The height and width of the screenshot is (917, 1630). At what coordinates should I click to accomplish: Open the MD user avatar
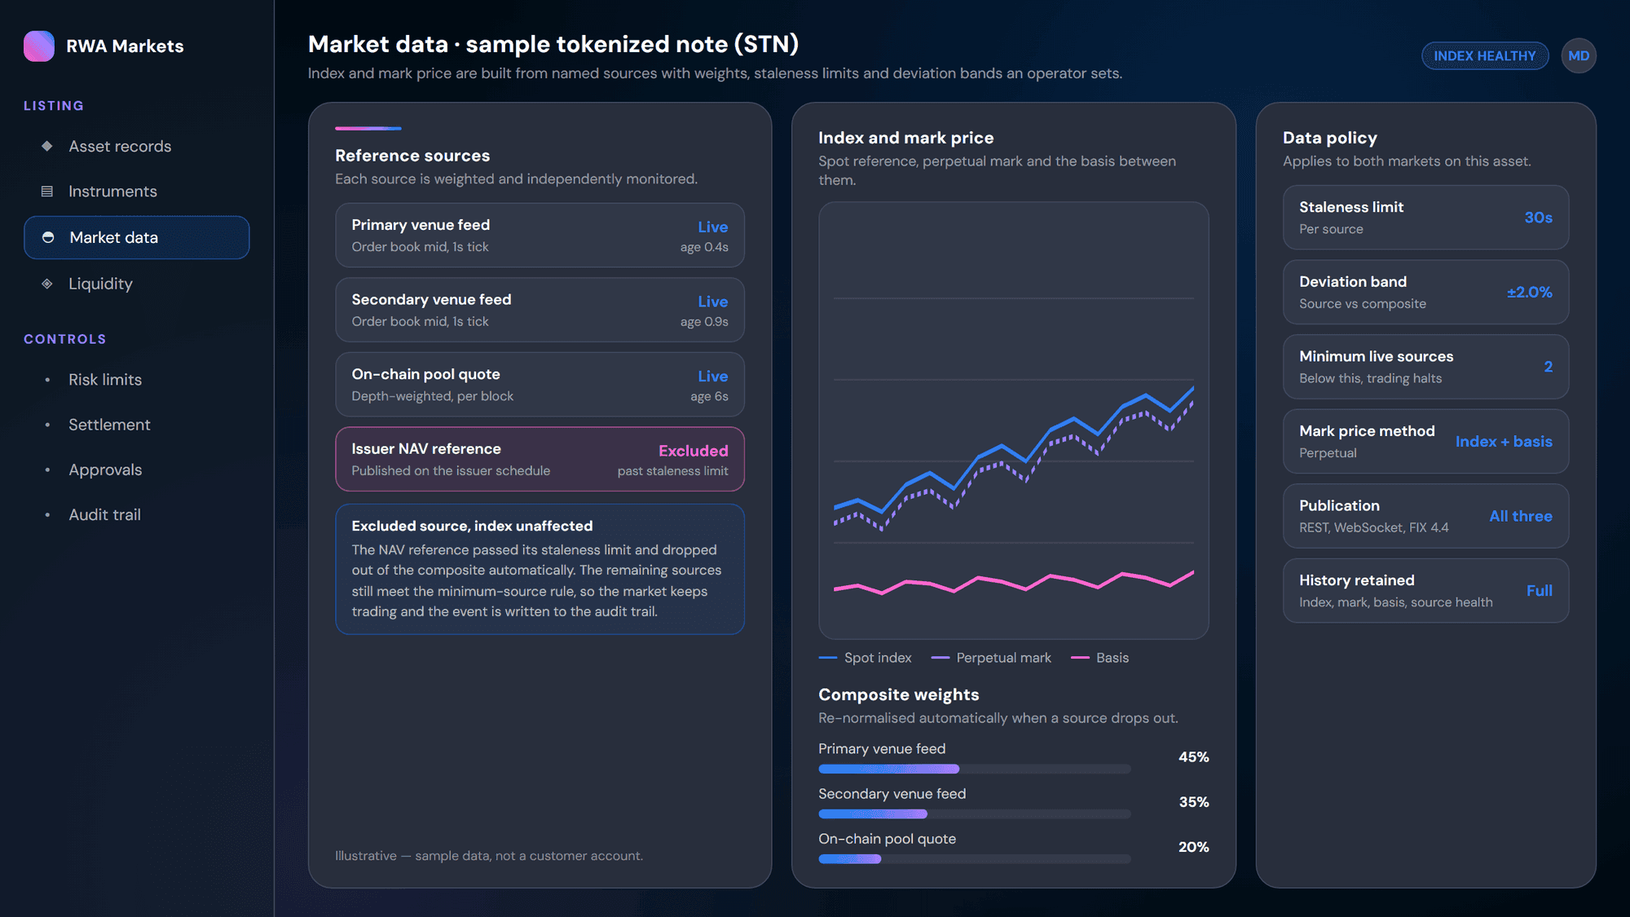point(1579,55)
